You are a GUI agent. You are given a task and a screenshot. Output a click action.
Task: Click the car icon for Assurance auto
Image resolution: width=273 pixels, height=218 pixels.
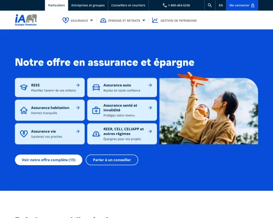[x=96, y=87]
